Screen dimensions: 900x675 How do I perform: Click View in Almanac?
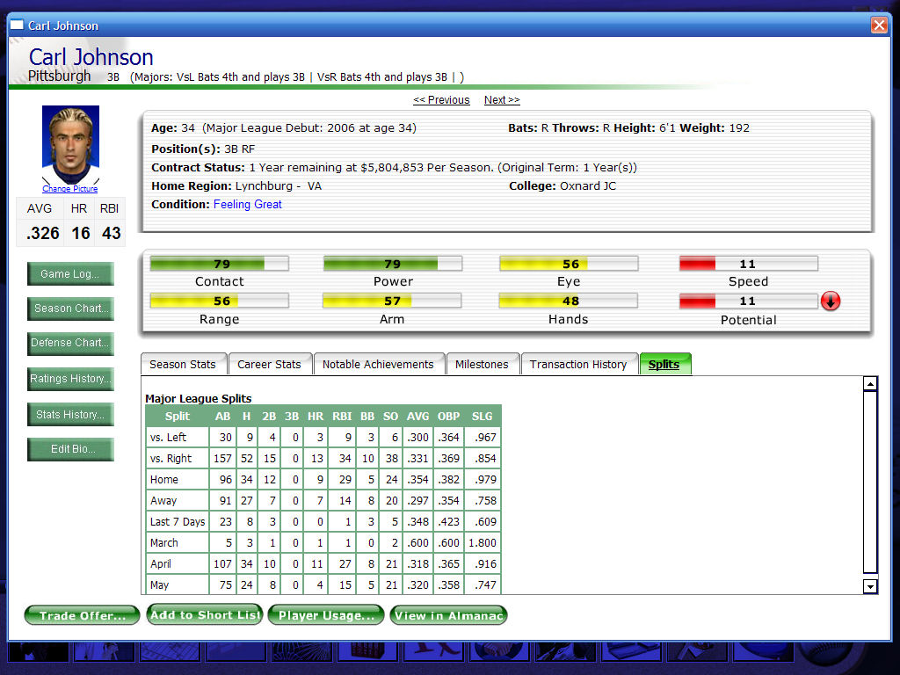pyautogui.click(x=448, y=615)
